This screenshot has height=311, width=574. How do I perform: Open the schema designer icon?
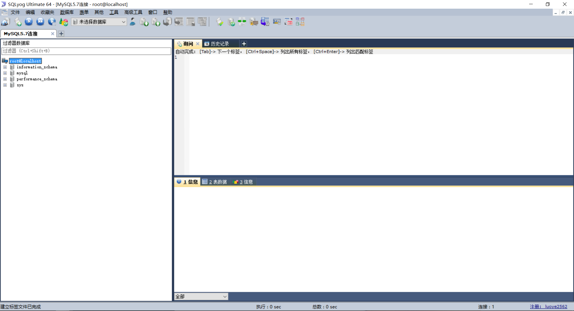300,22
